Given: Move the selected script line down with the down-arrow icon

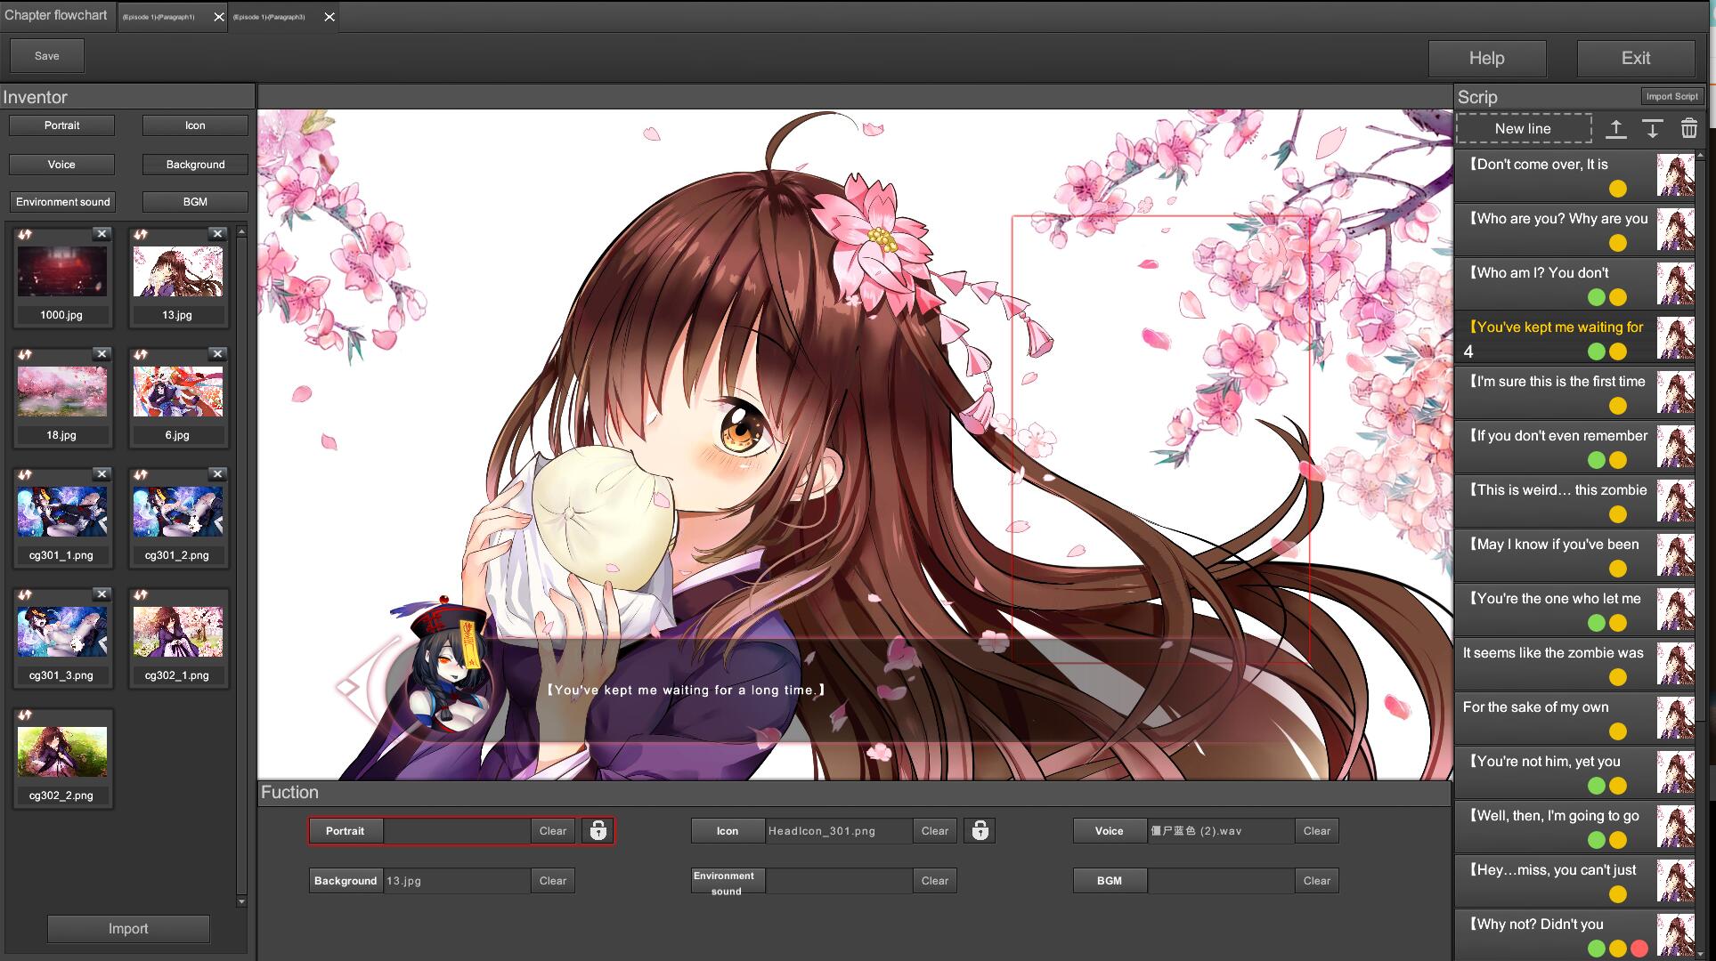Looking at the screenshot, I should (x=1653, y=129).
